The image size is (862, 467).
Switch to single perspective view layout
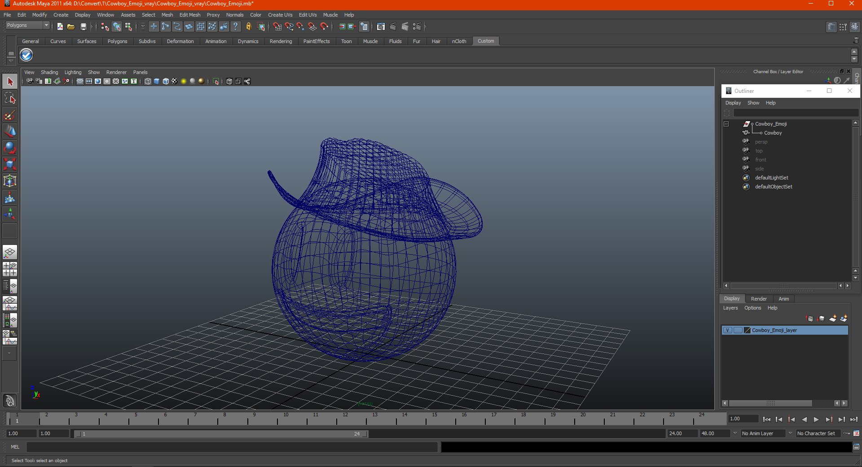[x=10, y=252]
